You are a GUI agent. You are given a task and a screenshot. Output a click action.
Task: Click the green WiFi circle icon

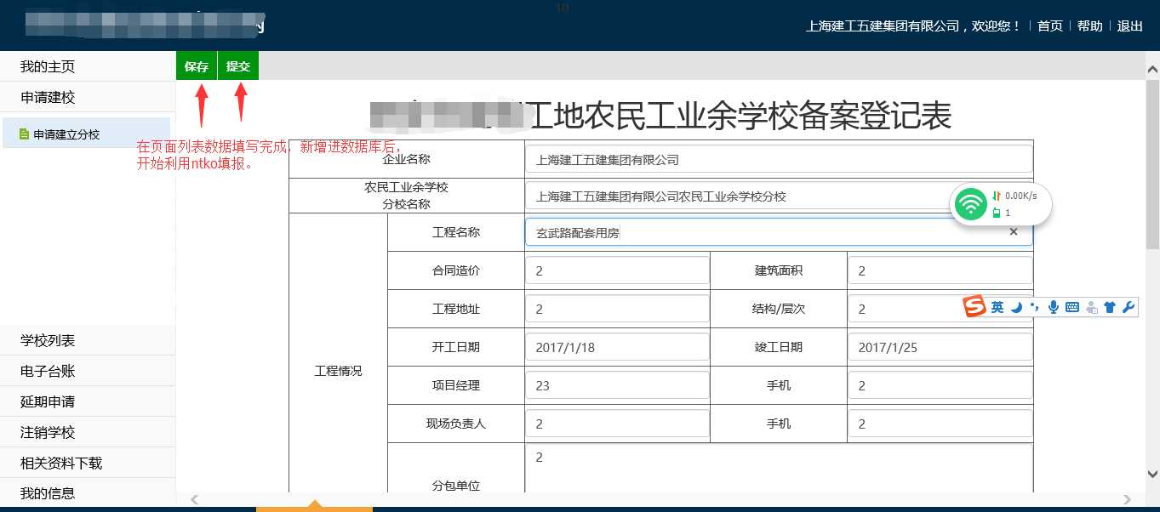(x=970, y=204)
